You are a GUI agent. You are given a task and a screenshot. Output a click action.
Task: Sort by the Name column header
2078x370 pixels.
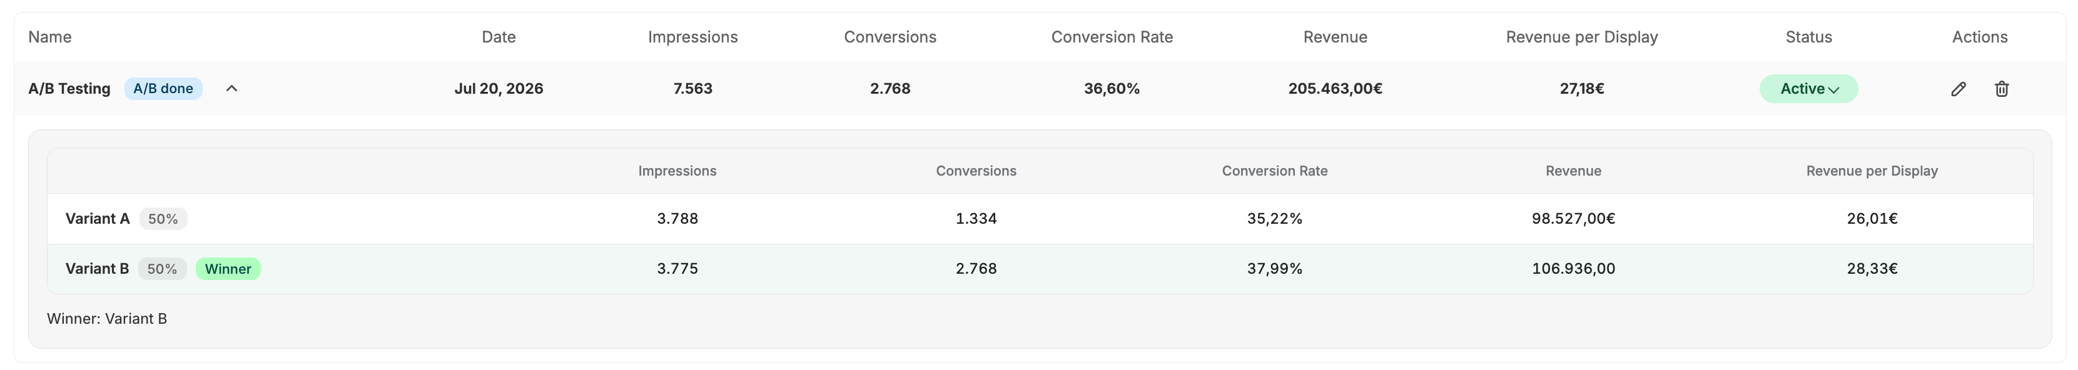tap(50, 37)
